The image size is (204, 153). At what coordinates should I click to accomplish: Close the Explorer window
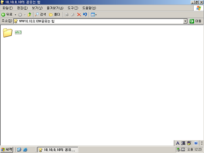(201, 2)
